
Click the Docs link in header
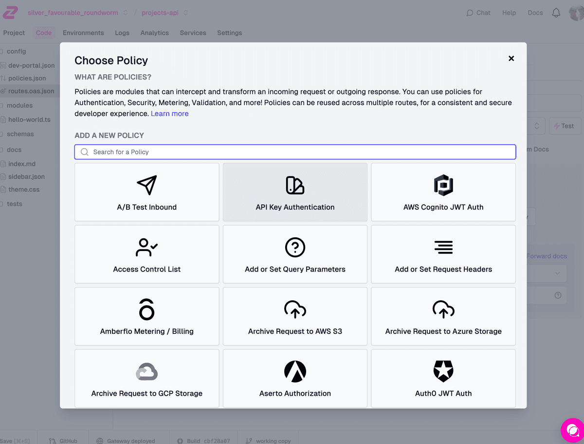[x=535, y=13]
